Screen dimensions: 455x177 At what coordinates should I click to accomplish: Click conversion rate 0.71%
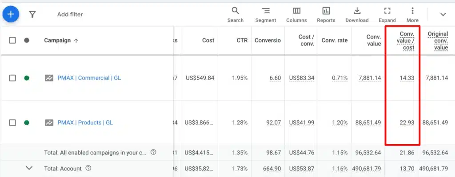pos(340,78)
